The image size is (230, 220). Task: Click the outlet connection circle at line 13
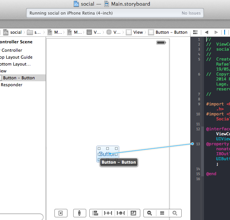point(192,144)
